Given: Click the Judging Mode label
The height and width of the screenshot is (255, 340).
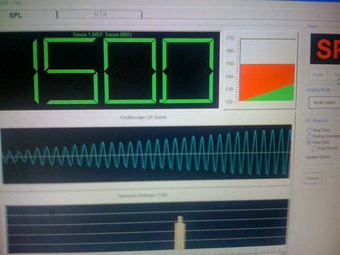Looking at the screenshot, I should click(318, 90).
